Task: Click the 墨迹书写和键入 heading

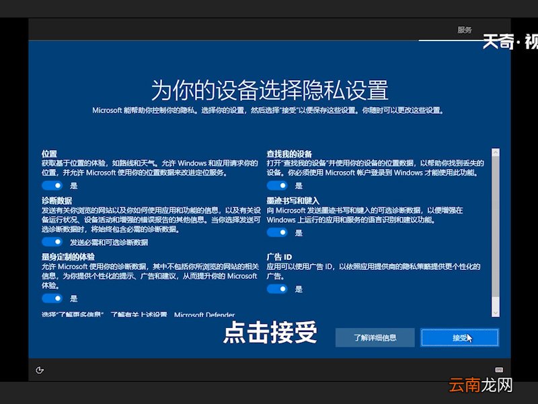Action: [293, 201]
